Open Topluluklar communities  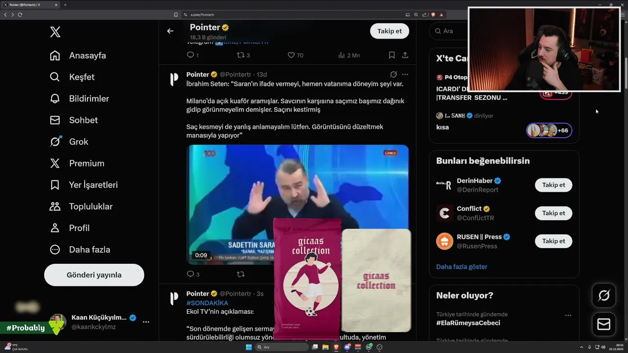pos(81,206)
